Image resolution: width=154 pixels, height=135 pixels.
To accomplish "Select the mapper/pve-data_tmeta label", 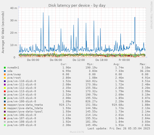I will coord(25,105).
